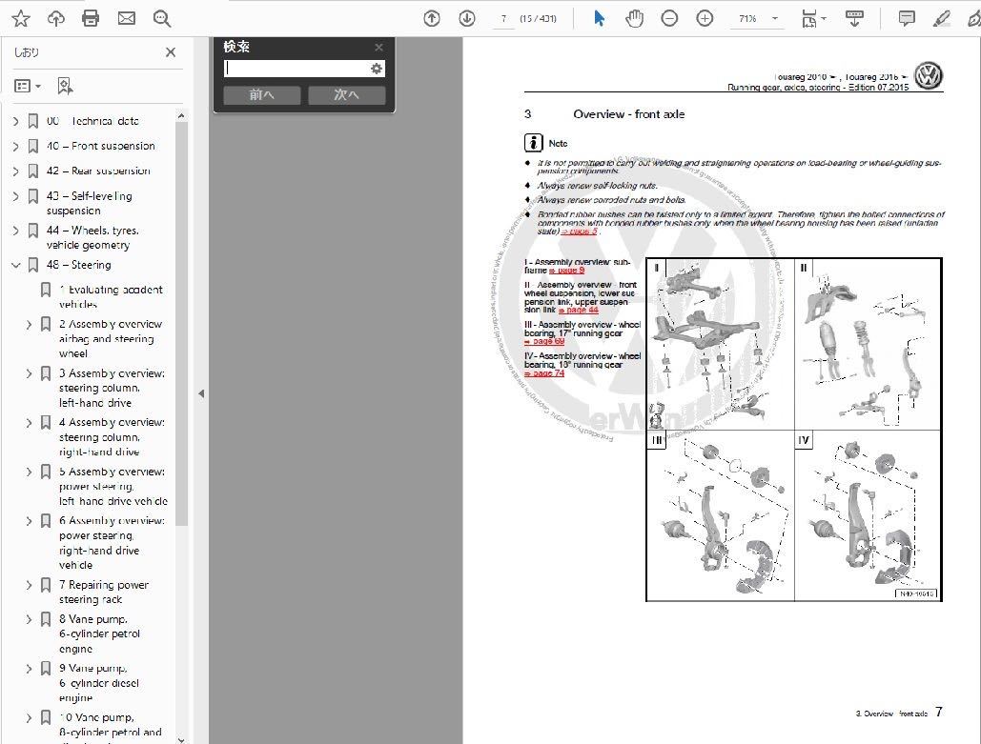Follow the page 74 wheel bearing link

click(544, 373)
